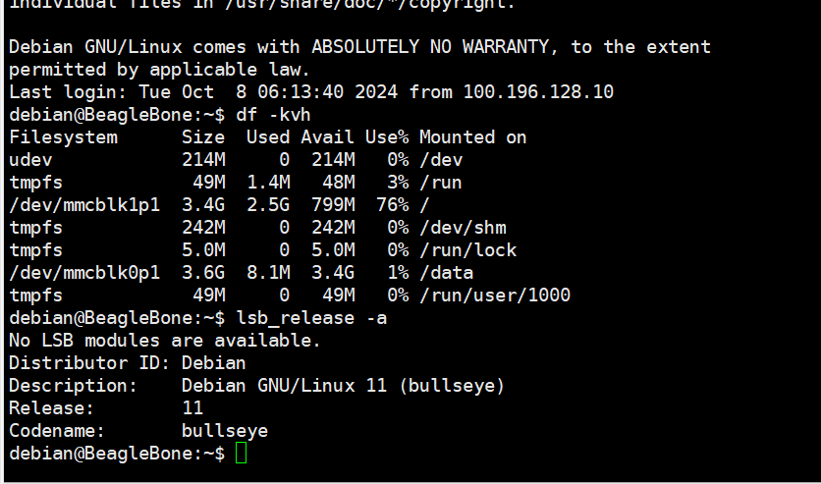Image resolution: width=821 pixels, height=484 pixels.
Task: Click the /dev/mmcblk1p1 filesystem entry
Action: [84, 205]
